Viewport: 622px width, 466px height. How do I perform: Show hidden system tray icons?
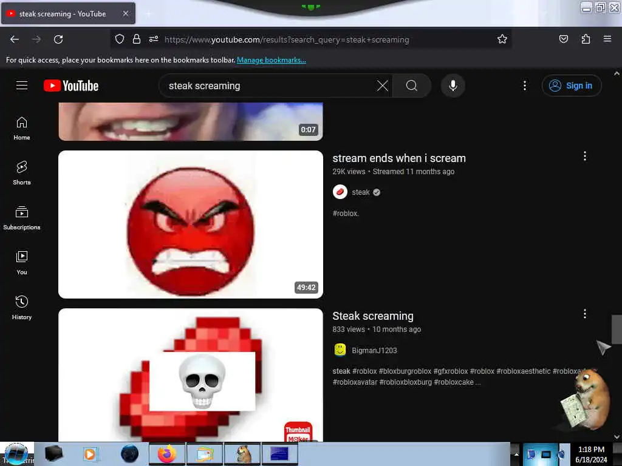(516, 454)
